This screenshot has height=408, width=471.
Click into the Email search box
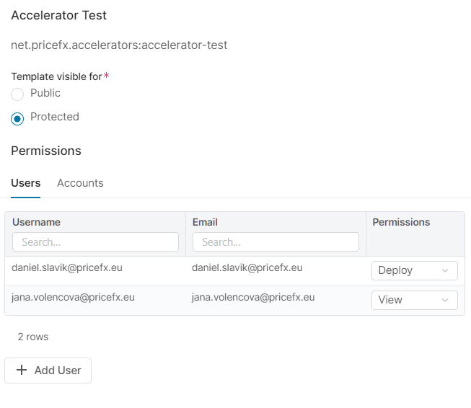click(x=276, y=242)
